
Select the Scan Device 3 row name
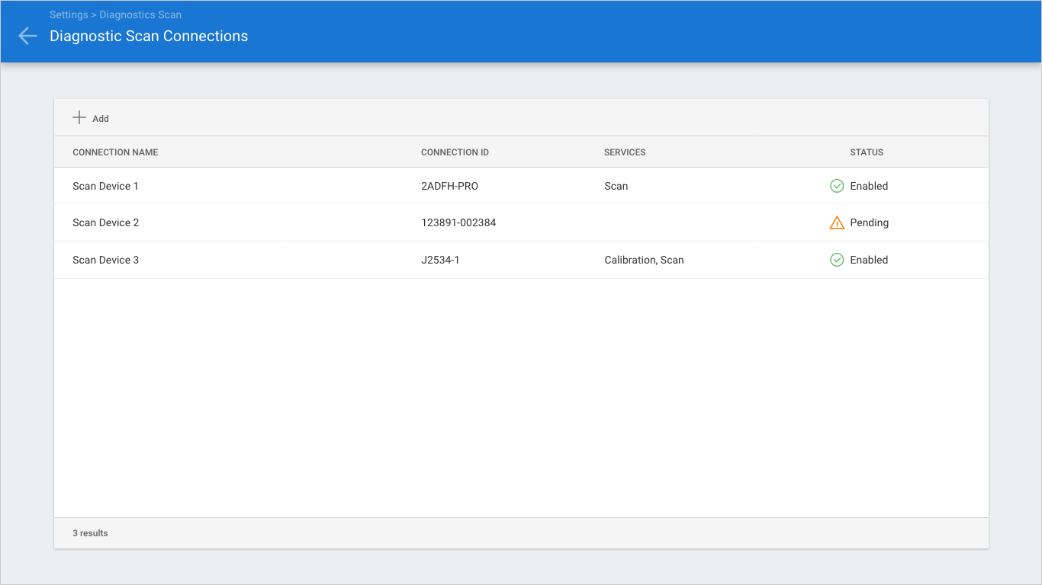pos(105,260)
